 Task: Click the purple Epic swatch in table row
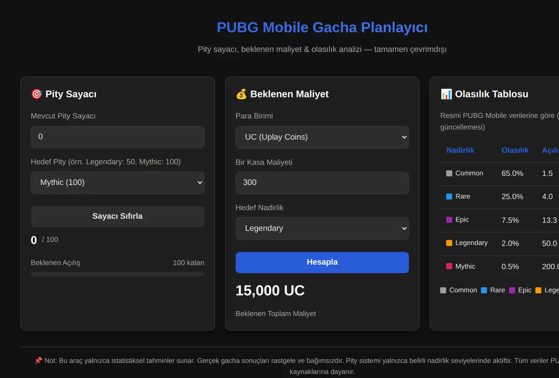[x=449, y=220]
